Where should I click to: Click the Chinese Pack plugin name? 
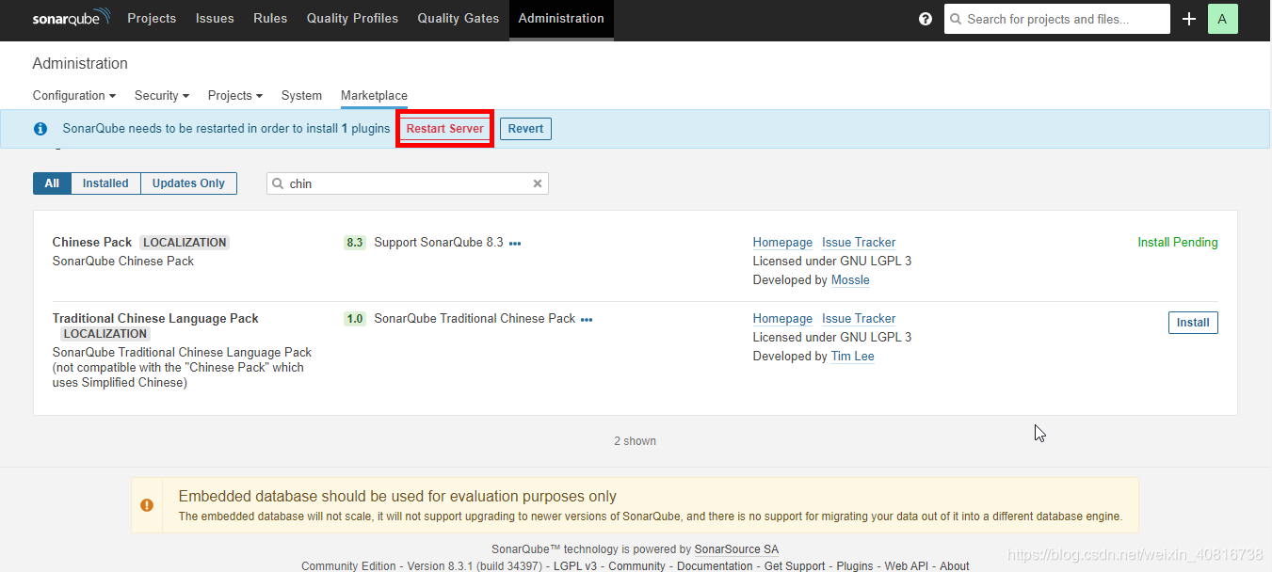click(92, 243)
